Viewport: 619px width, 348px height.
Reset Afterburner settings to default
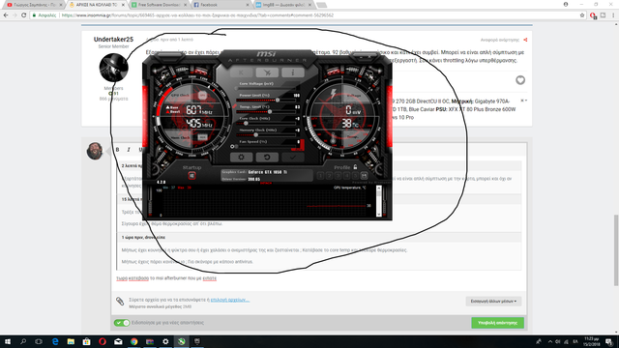click(x=267, y=157)
